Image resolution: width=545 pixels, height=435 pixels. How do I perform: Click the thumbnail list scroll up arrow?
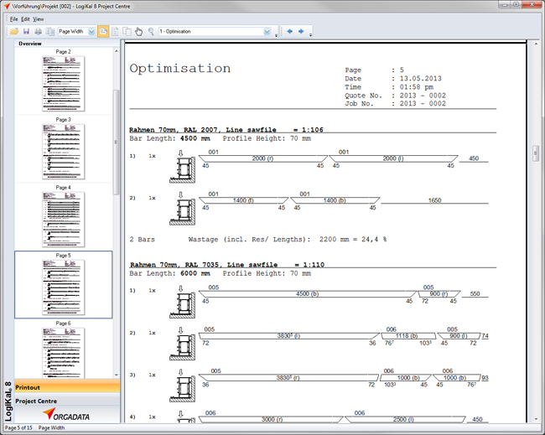[116, 51]
